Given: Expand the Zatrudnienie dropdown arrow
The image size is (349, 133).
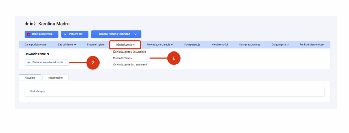Looking at the screenshot, I should click(75, 45).
